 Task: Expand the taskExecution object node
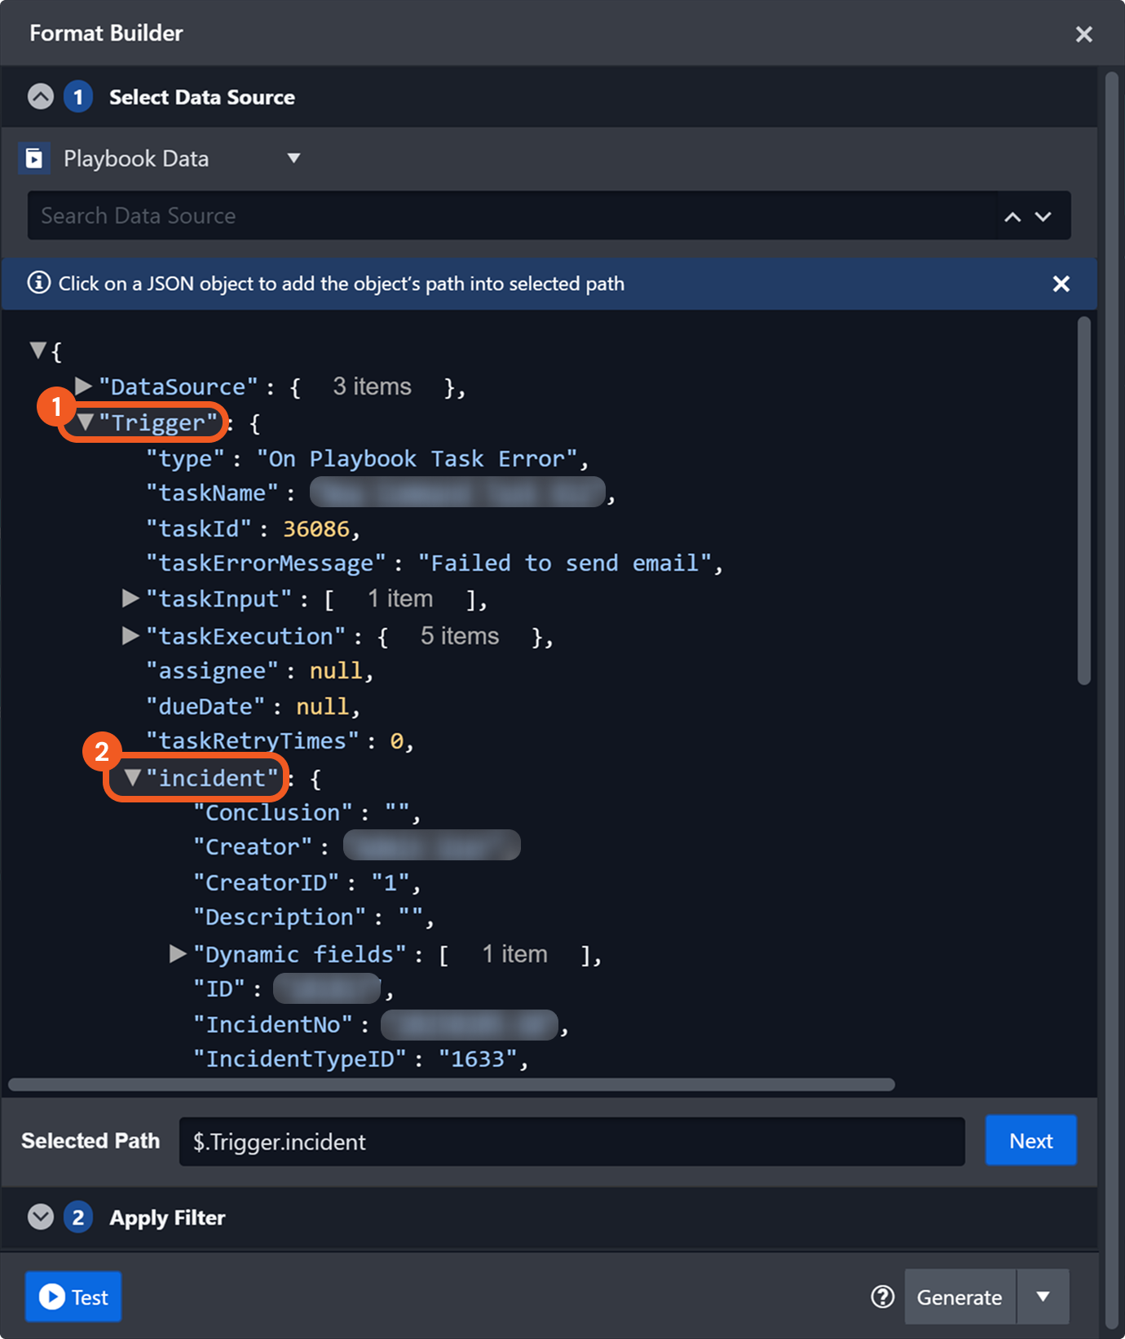pos(130,635)
